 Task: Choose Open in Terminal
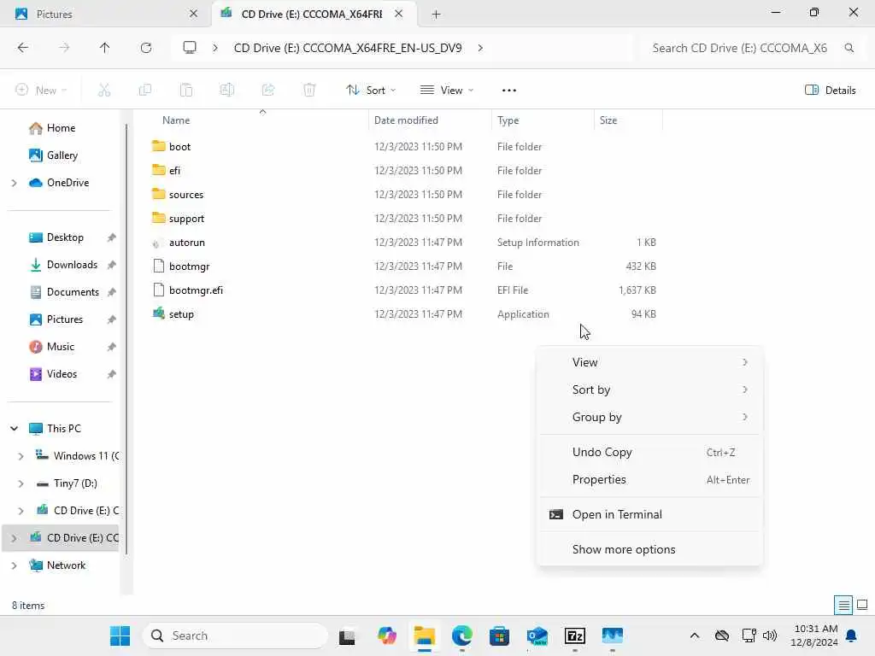649,514
